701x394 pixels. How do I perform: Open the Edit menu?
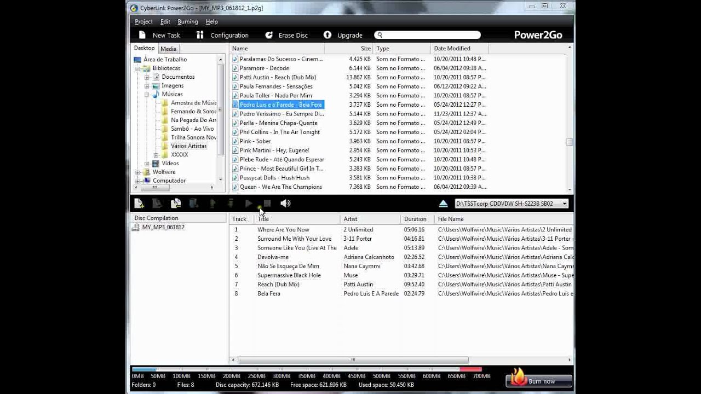[x=165, y=21]
